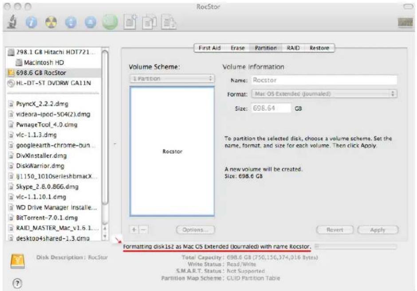Click the volume Name field
Viewport: 417px width, 291px height.
tap(324, 80)
